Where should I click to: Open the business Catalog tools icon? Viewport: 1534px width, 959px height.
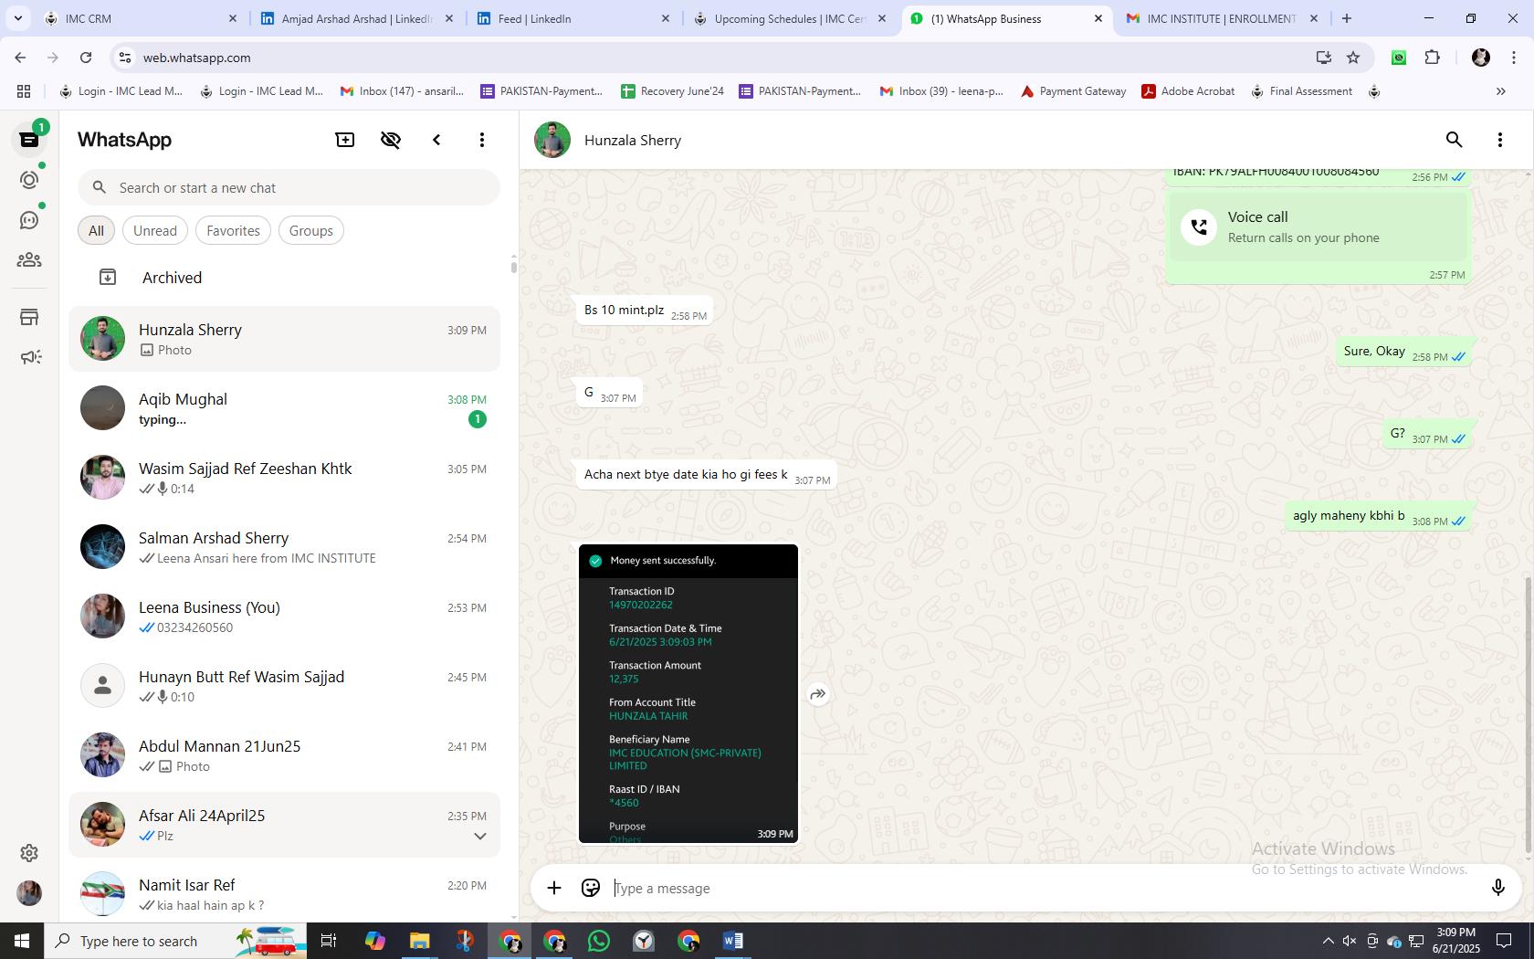point(29,317)
